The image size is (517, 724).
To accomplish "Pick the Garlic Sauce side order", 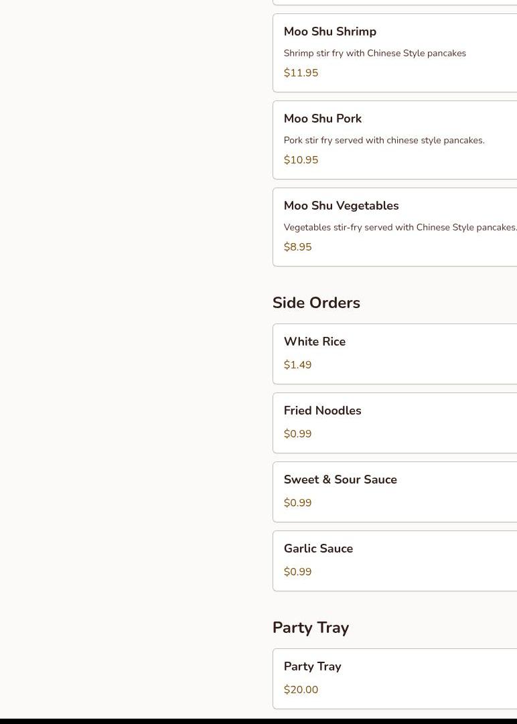I will point(318,549).
